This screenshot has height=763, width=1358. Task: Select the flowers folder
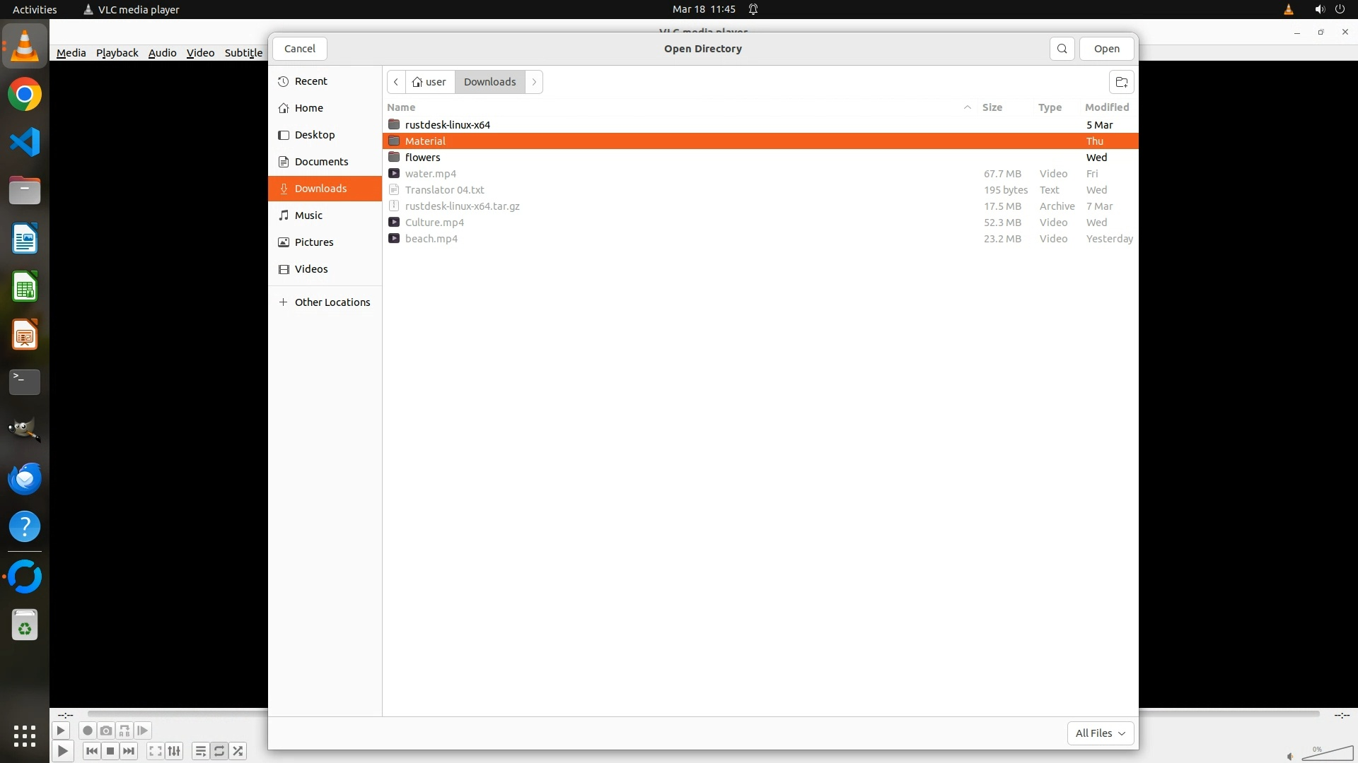click(x=423, y=158)
